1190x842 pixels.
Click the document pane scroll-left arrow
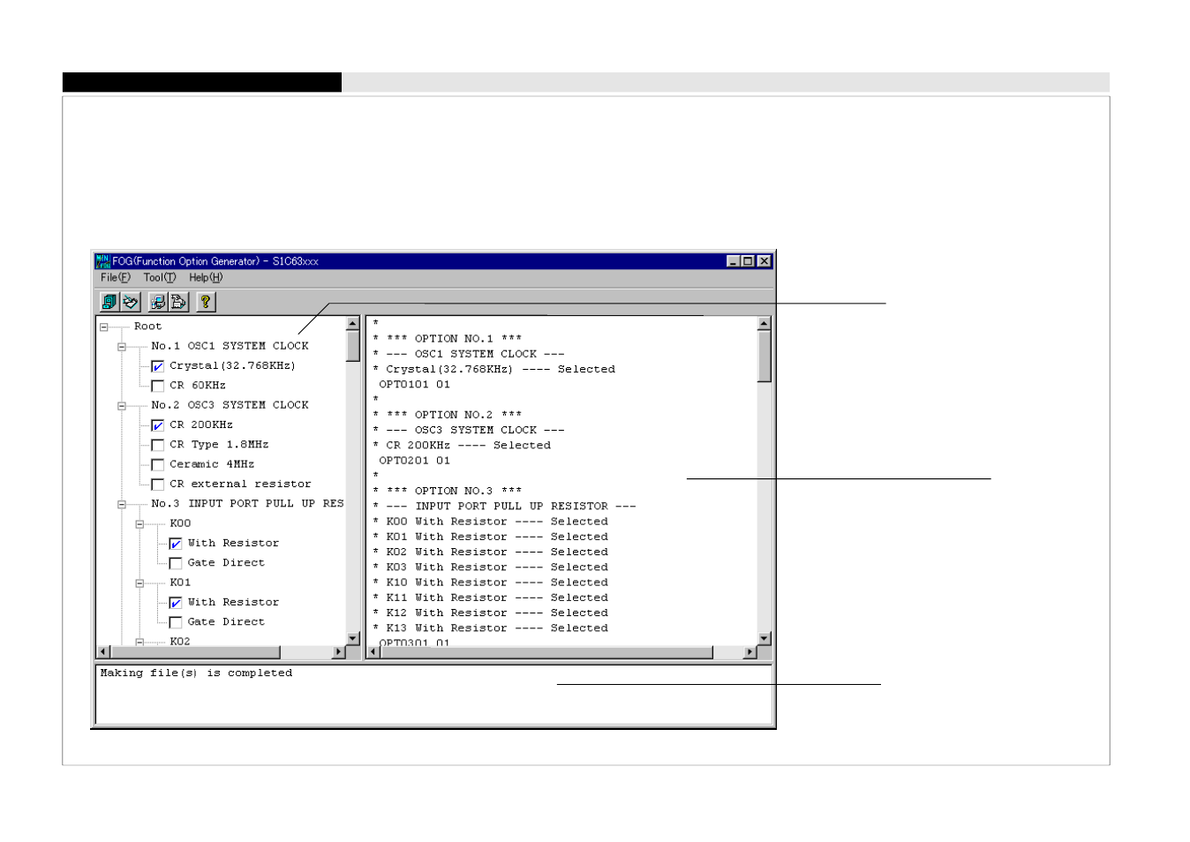pyautogui.click(x=373, y=652)
